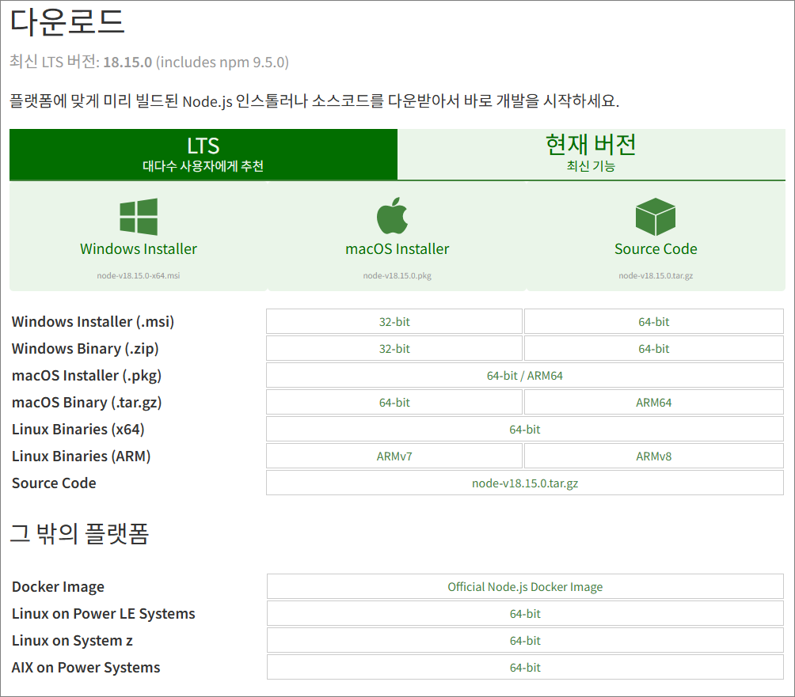
Task: Switch to the LTS tab
Action: click(x=204, y=154)
